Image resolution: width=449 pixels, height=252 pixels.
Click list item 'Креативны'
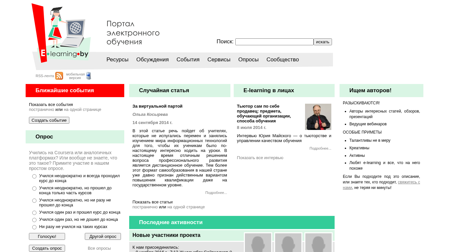click(x=359, y=148)
